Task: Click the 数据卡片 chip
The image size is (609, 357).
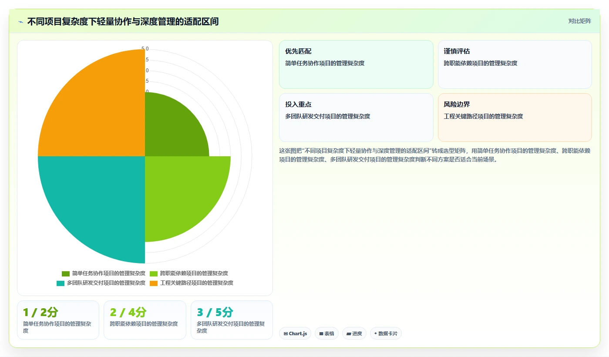Action: [x=386, y=333]
